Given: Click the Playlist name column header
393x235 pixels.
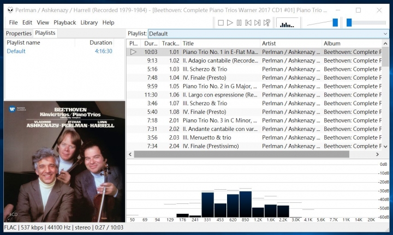Looking at the screenshot, I should point(40,43).
